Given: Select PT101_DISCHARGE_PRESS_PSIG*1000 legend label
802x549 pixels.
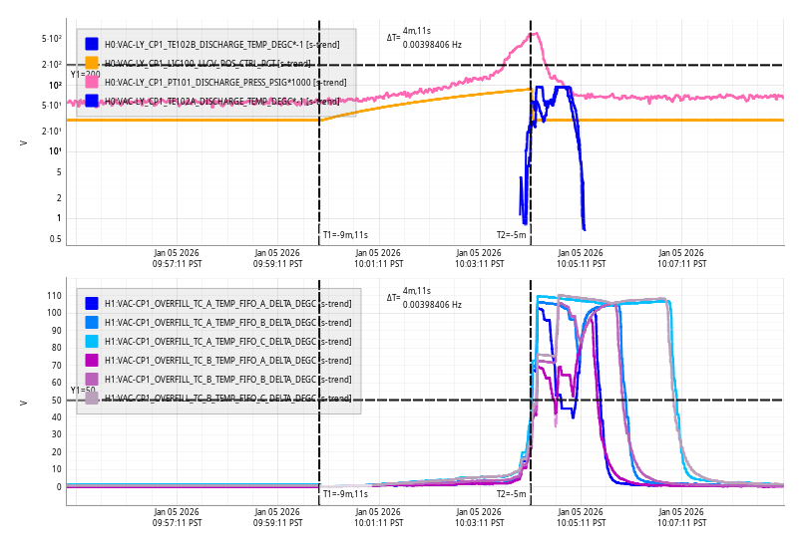Looking at the screenshot, I should coord(218,82).
